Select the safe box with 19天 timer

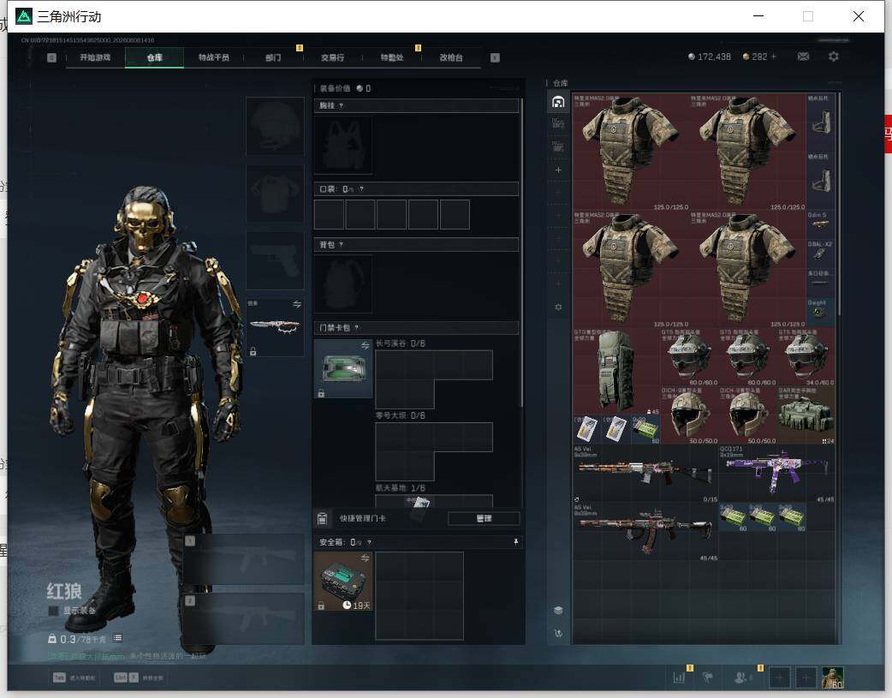[x=343, y=582]
